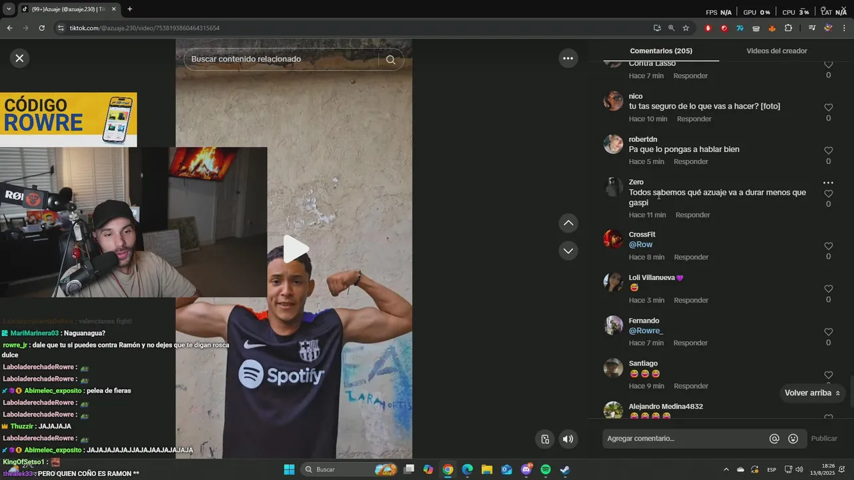Go to the previous video arrow

(568, 223)
